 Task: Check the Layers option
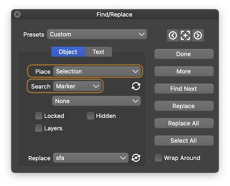tap(38, 128)
